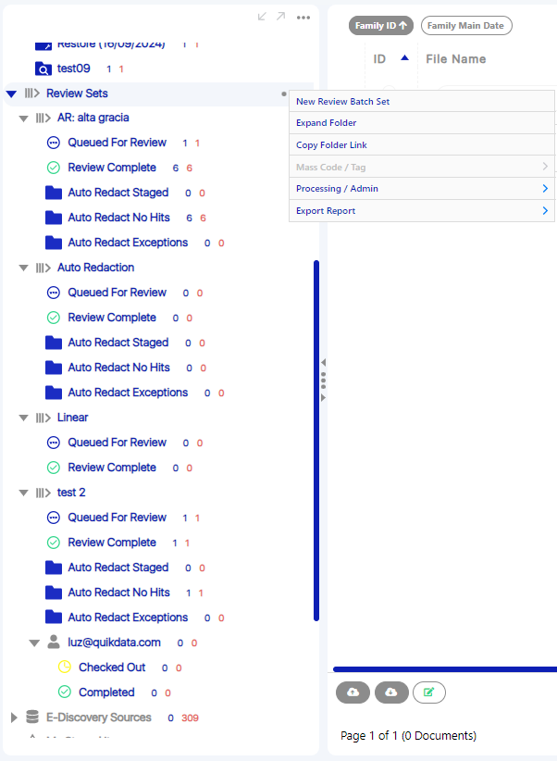557x761 pixels.
Task: Click the collapse-arrow icon pointing down-left
Action: click(262, 17)
